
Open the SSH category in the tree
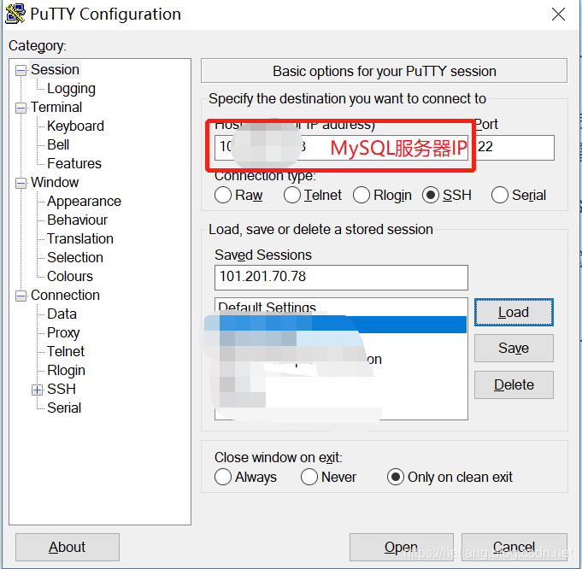62,389
